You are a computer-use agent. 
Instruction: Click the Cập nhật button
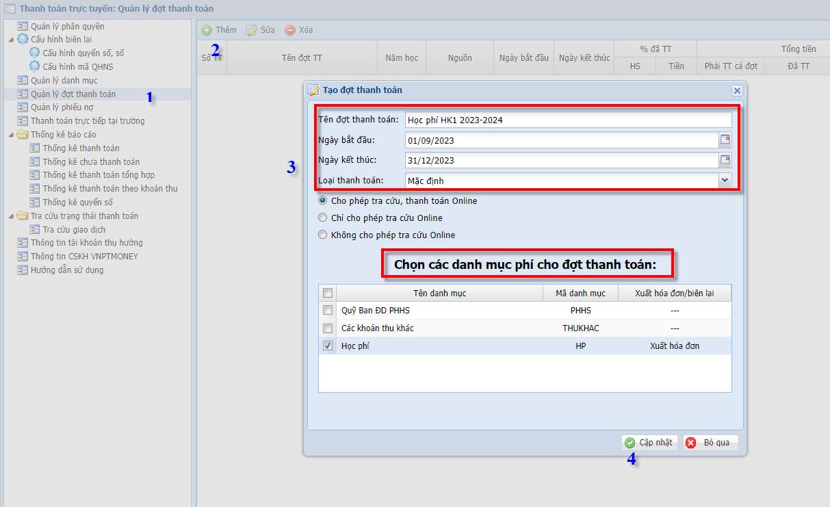point(649,443)
